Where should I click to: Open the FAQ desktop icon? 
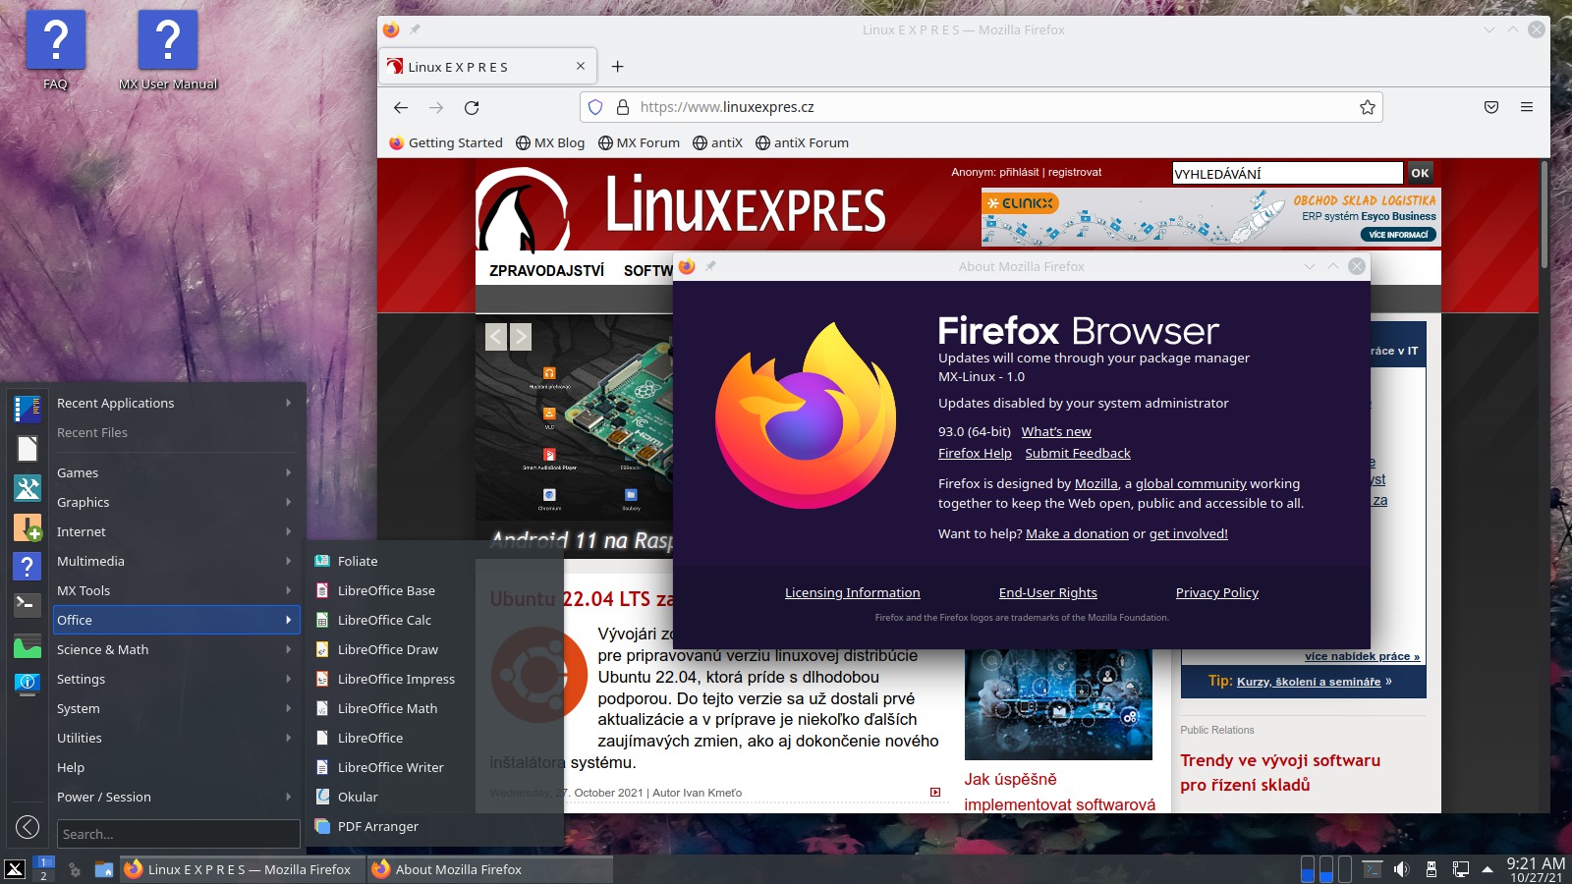tap(56, 49)
